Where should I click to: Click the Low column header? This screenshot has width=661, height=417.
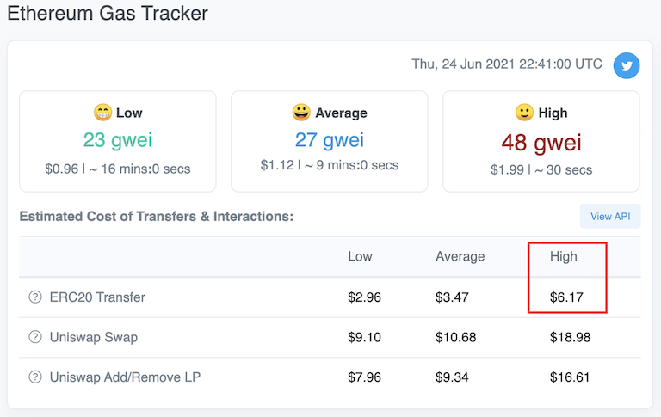click(x=360, y=256)
